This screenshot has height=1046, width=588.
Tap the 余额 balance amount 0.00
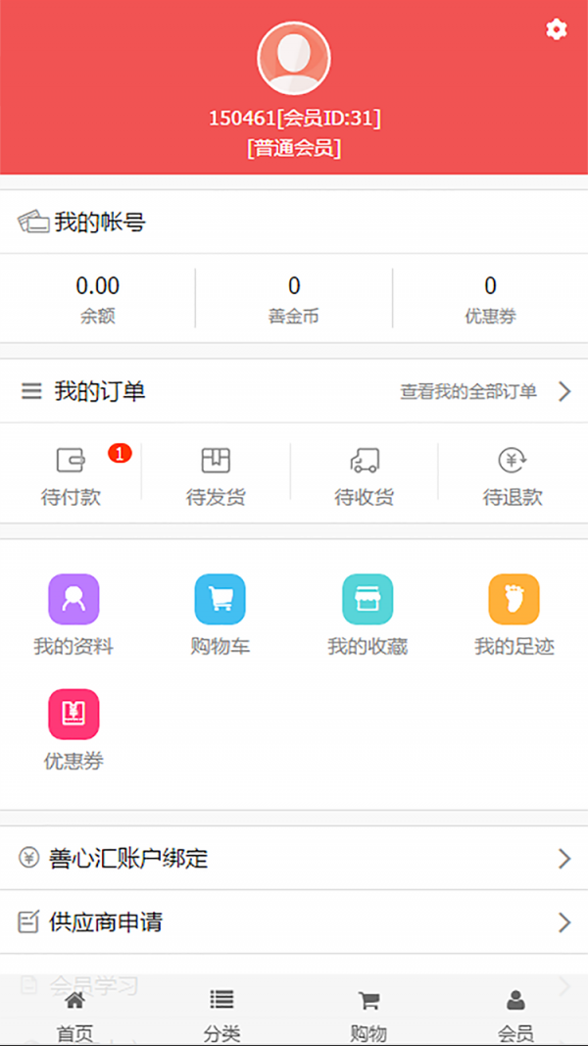point(98,286)
